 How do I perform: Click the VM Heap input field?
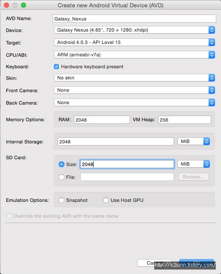[185, 120]
